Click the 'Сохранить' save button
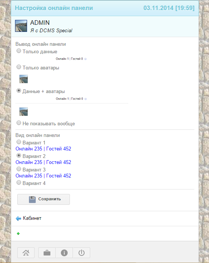209x263 pixels. click(x=44, y=199)
